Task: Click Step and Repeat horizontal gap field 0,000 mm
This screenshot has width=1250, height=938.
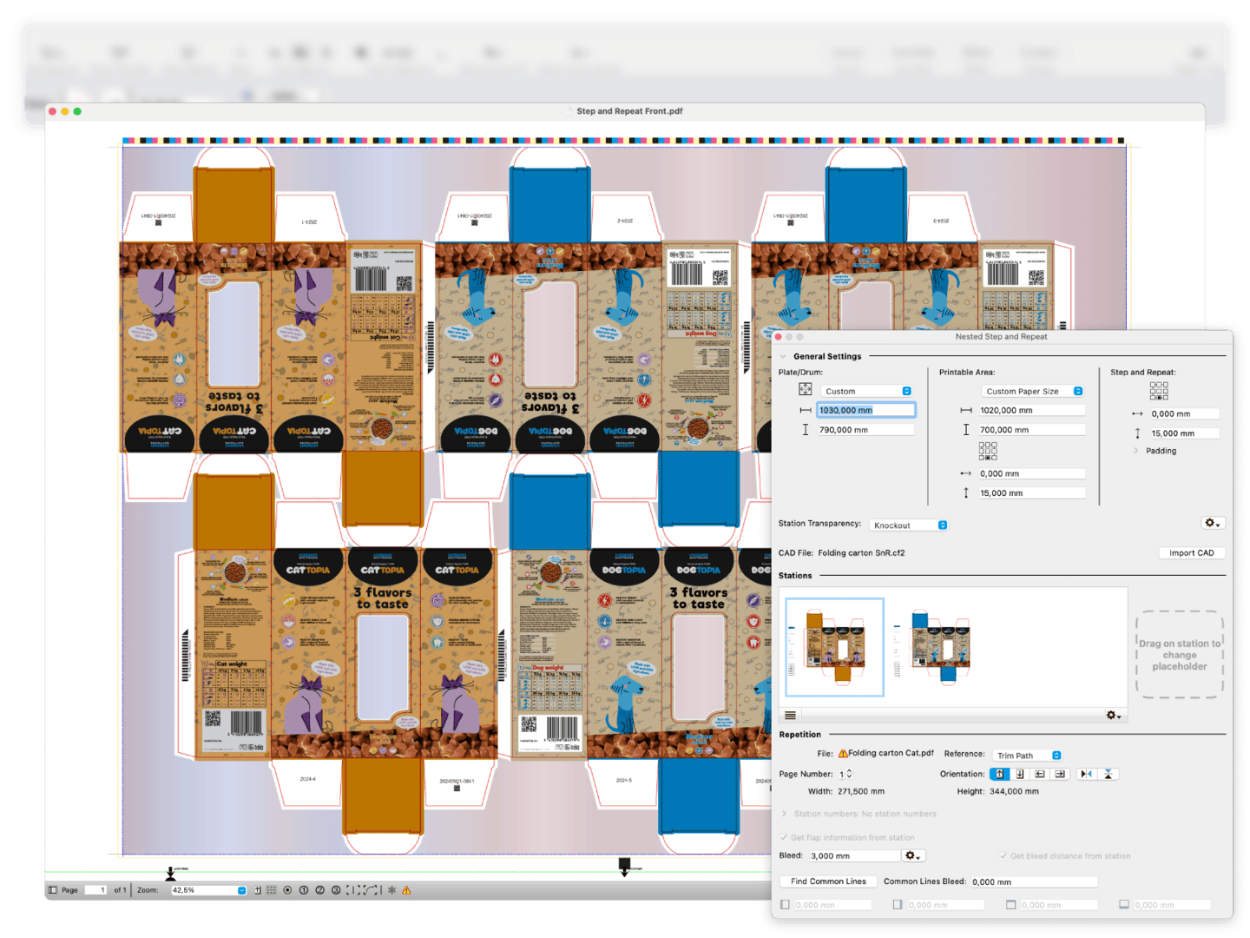Action: [1184, 413]
